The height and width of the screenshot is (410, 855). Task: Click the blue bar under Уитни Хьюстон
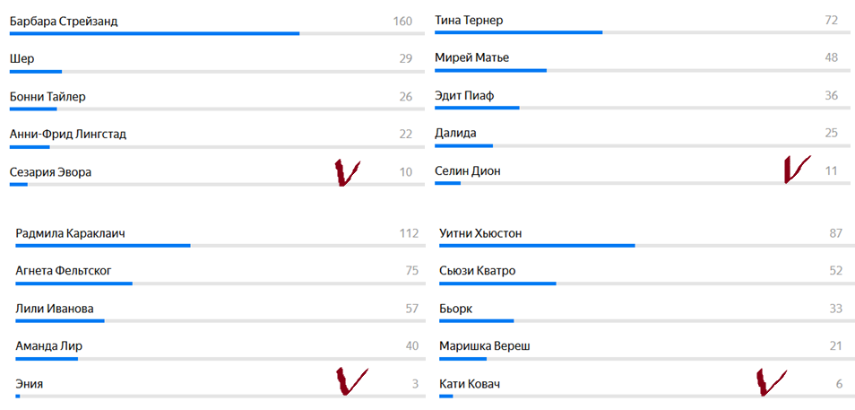click(x=537, y=246)
